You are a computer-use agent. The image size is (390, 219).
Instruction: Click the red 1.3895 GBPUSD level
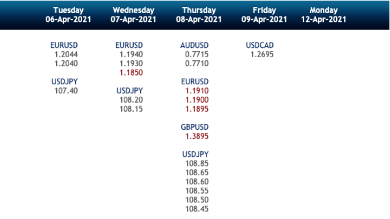(x=196, y=136)
